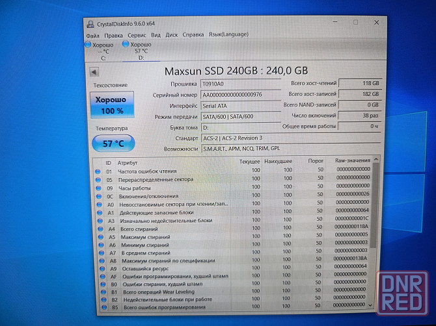This screenshot has width=436, height=326.
Task: Click the Raw-значения column header
Action: [352, 160]
